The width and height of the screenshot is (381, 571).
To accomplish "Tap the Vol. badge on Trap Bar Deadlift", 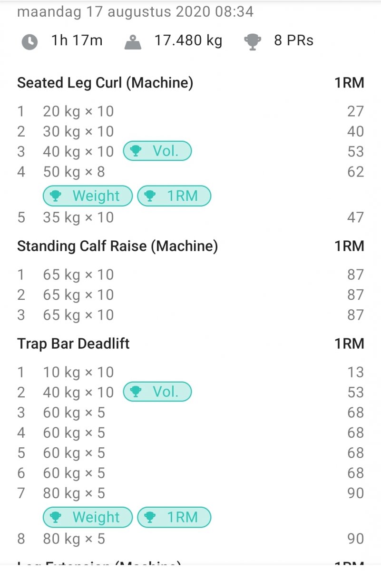I will [x=157, y=392].
